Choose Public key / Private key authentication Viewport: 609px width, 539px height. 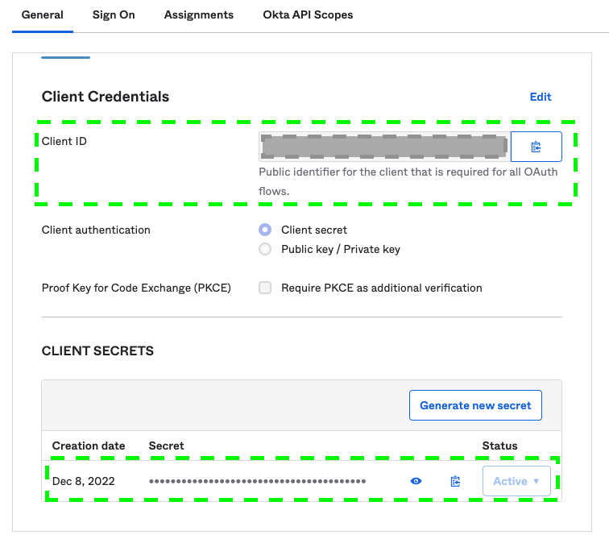click(265, 249)
